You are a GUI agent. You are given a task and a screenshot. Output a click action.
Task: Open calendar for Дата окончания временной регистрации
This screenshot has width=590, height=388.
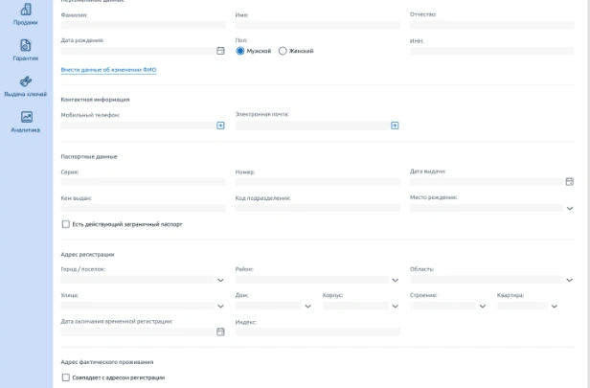point(220,331)
